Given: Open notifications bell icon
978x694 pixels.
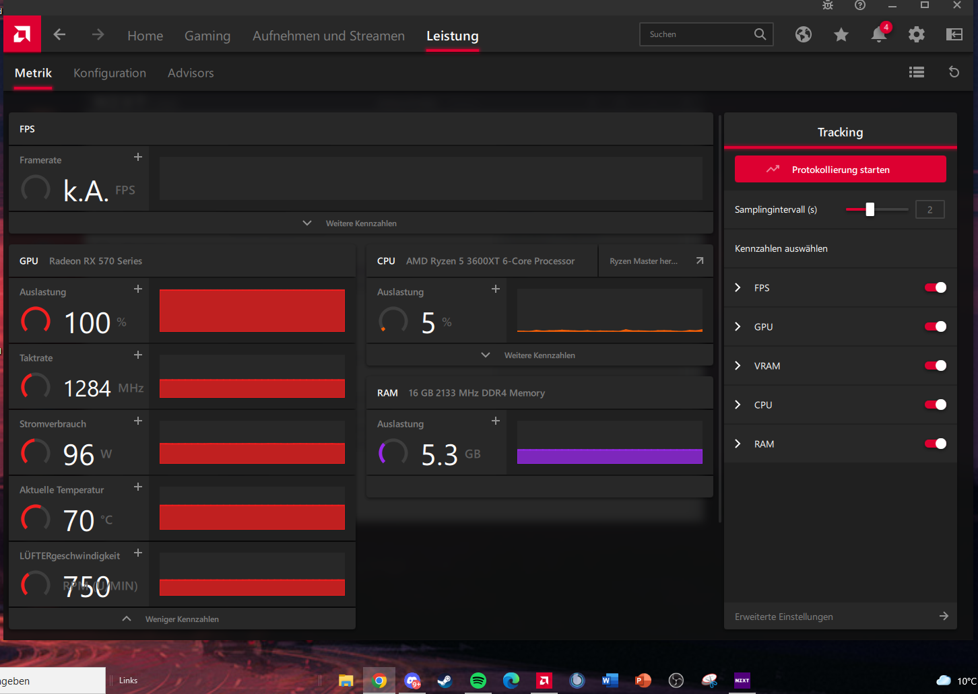Looking at the screenshot, I should (879, 34).
